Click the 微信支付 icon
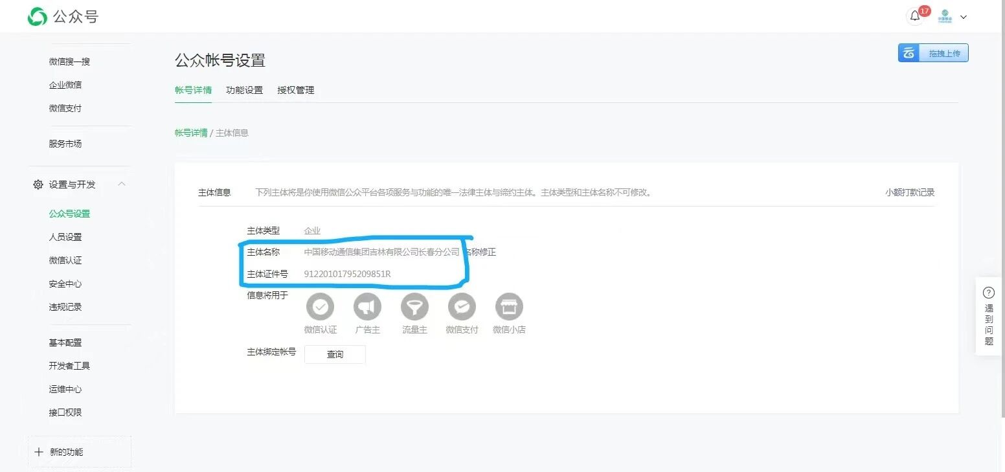 462,307
